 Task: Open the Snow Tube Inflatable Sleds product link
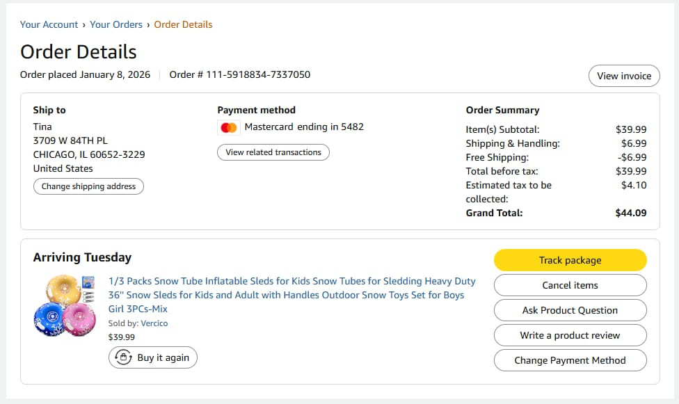(x=291, y=295)
